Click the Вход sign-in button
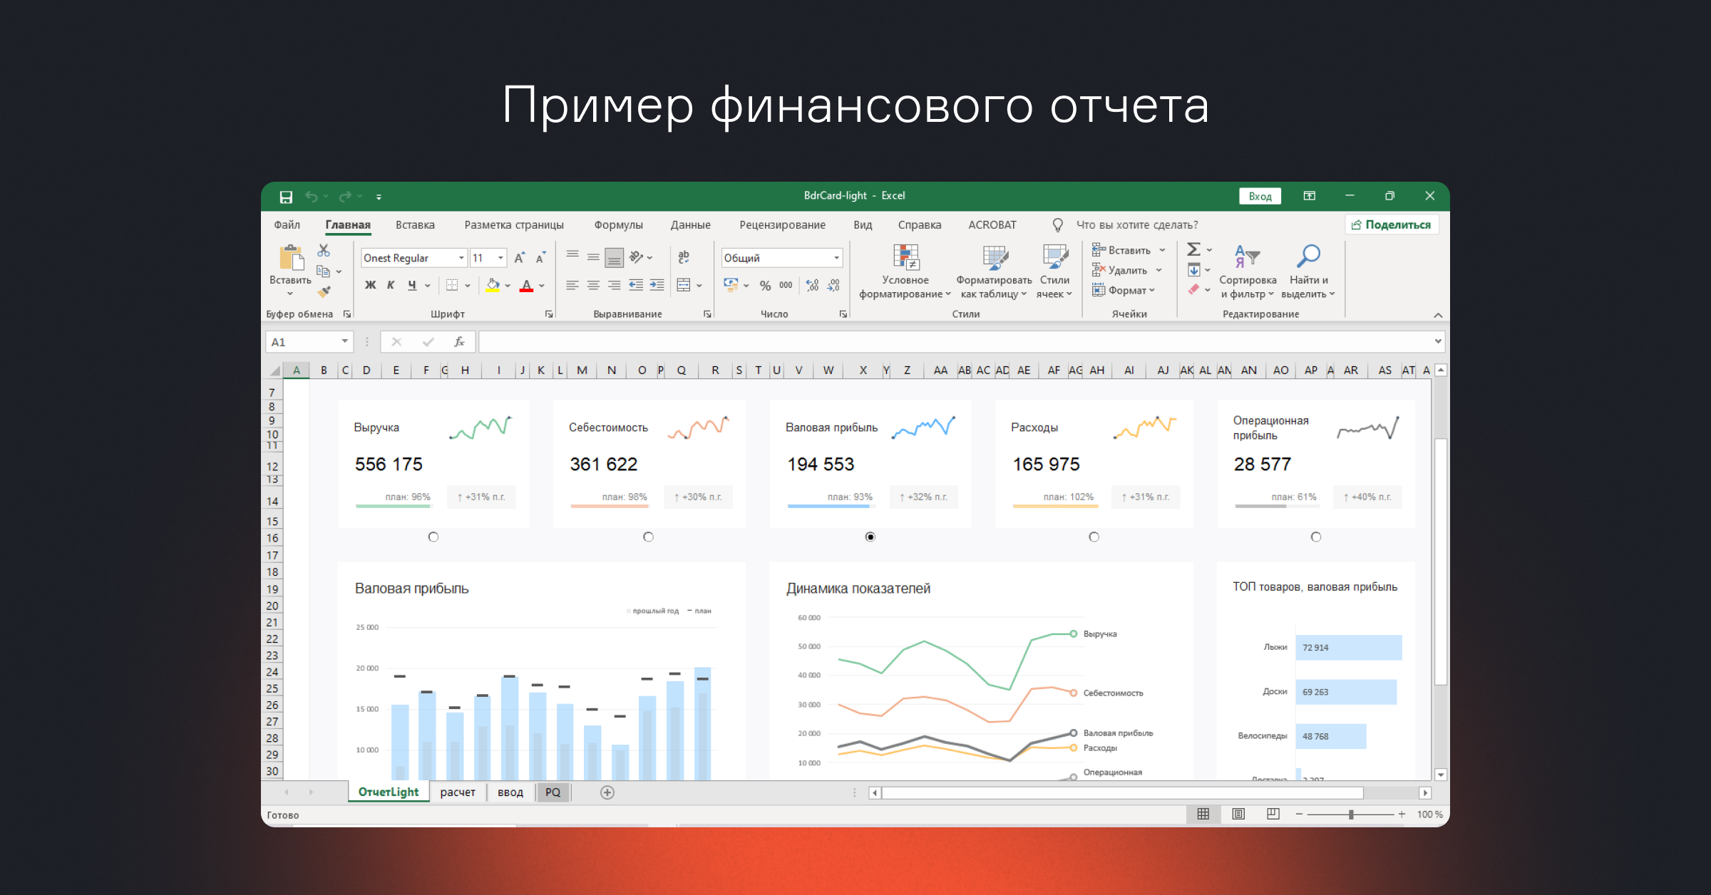 click(1260, 197)
